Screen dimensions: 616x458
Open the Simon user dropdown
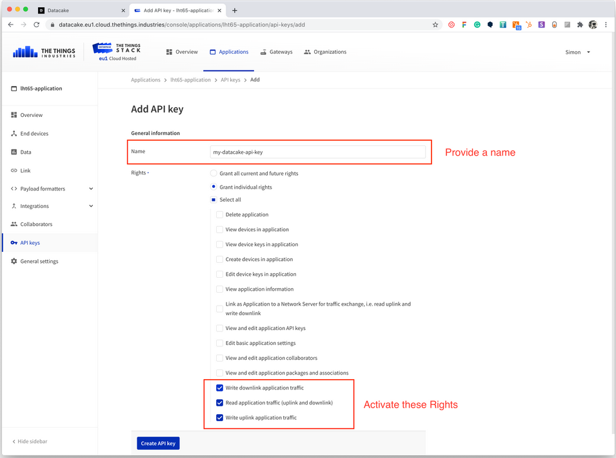click(x=577, y=52)
